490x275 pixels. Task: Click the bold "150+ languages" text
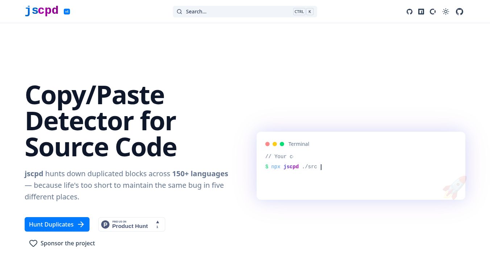pos(200,174)
